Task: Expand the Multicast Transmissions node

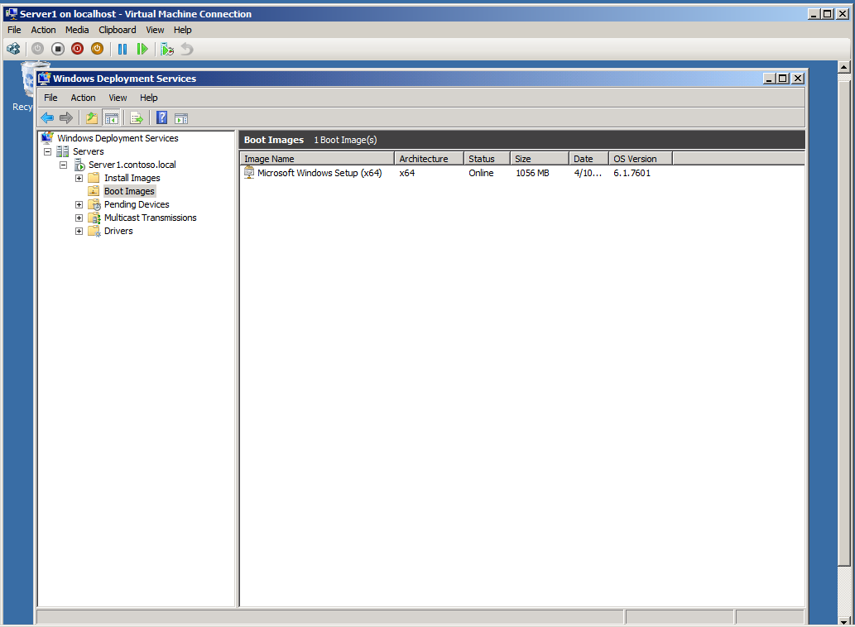Action: click(79, 218)
